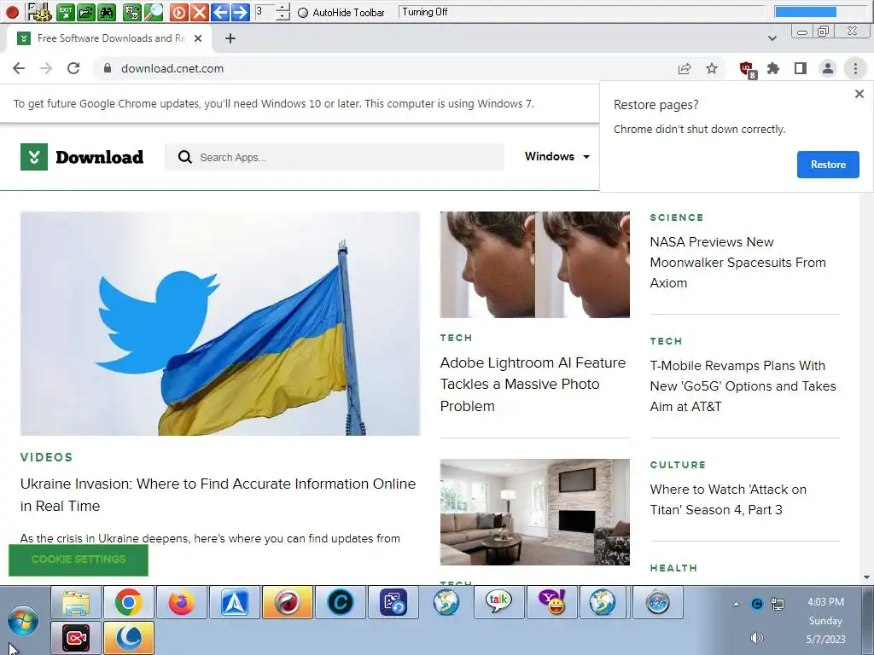The width and height of the screenshot is (874, 655).
Task: Click the green Download logo
Action: pyautogui.click(x=82, y=157)
